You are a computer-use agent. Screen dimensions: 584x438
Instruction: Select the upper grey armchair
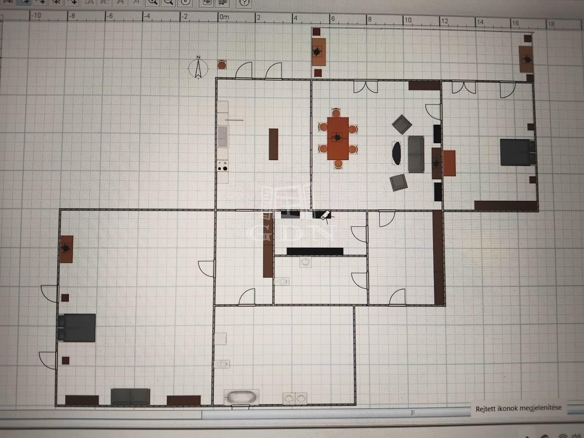pyautogui.click(x=401, y=125)
